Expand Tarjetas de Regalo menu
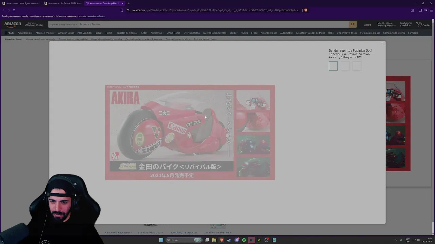 click(x=127, y=33)
